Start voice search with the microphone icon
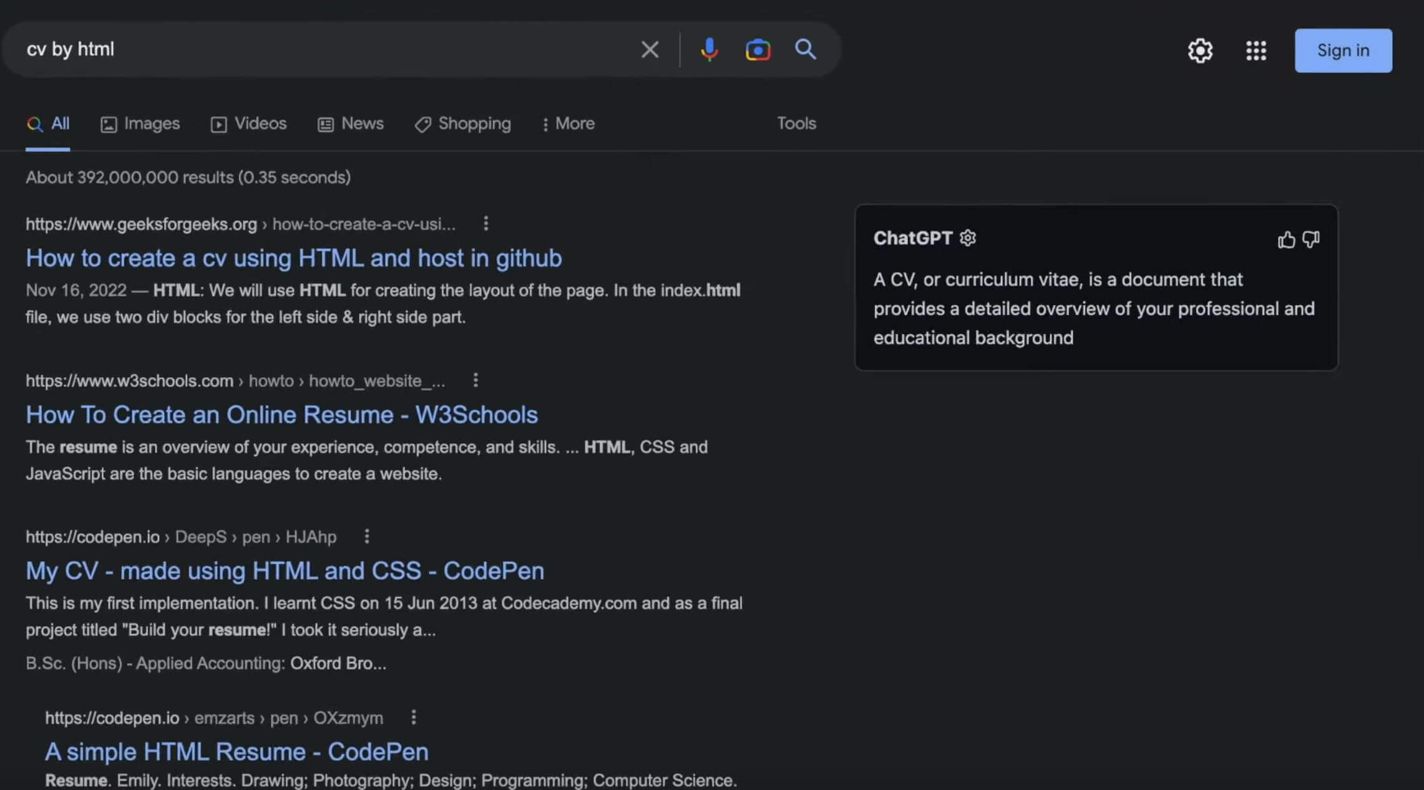This screenshot has height=790, width=1424. pyautogui.click(x=709, y=49)
